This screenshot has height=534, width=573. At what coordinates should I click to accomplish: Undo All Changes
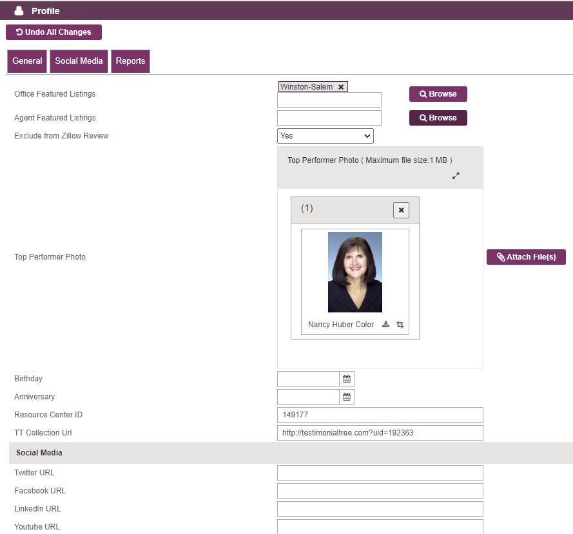[53, 32]
